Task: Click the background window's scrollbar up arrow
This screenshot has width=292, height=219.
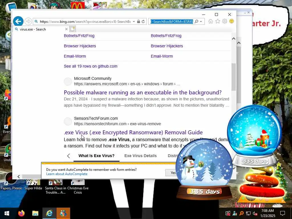Action: coord(239,43)
